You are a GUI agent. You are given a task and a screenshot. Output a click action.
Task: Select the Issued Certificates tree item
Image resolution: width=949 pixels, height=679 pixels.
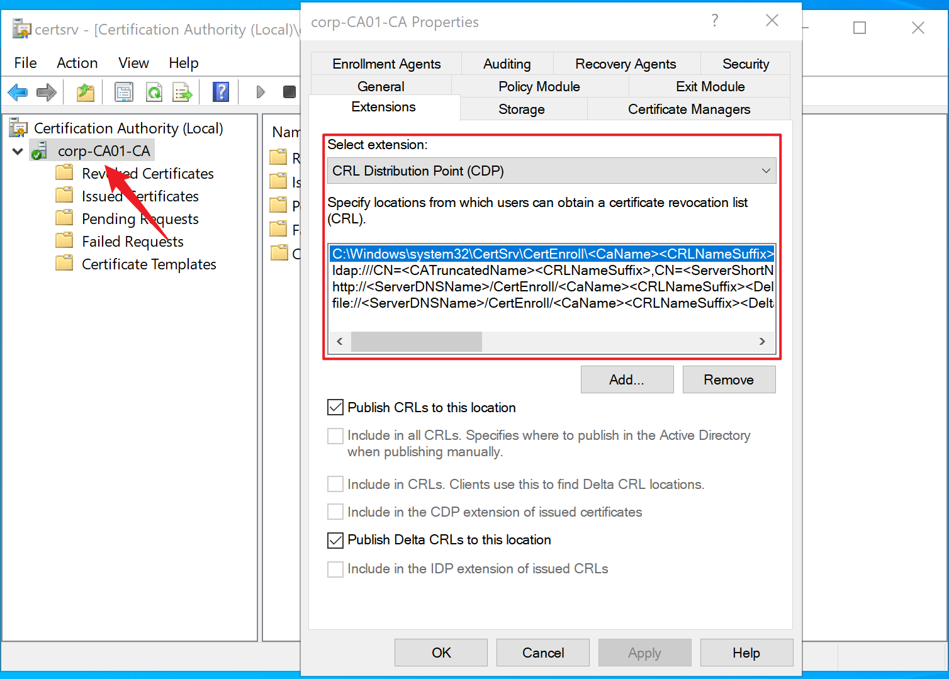tap(140, 196)
